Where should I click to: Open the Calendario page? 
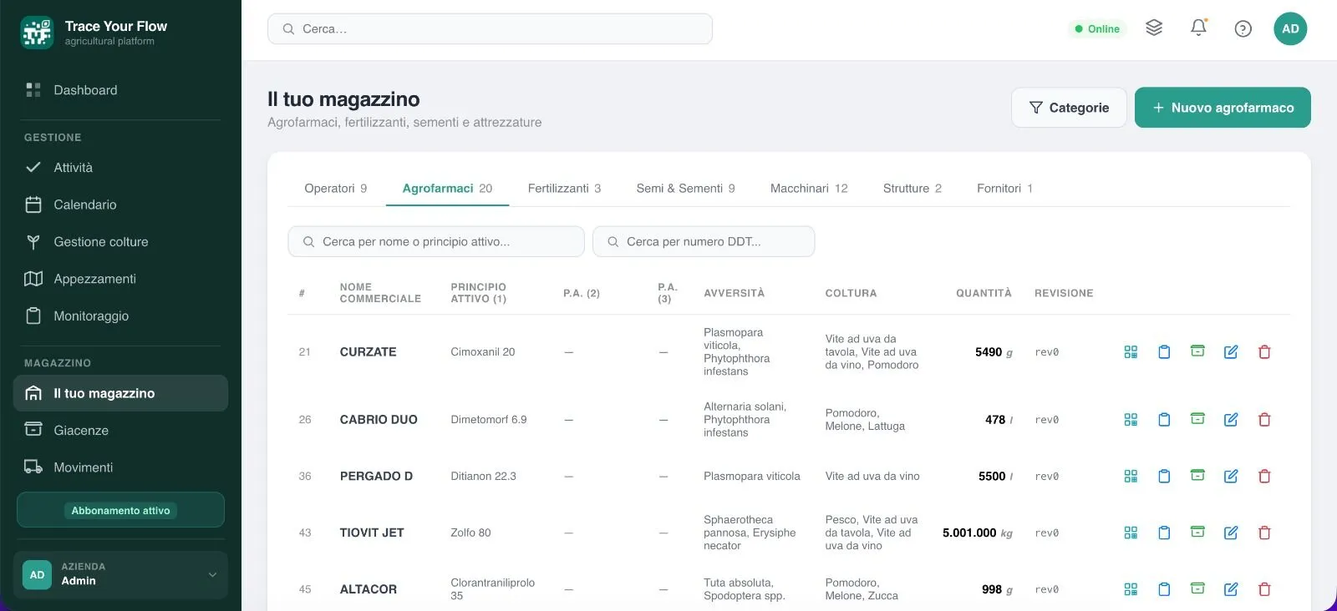click(120, 205)
